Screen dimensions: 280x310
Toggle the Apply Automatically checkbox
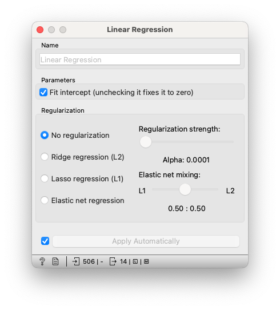point(45,241)
